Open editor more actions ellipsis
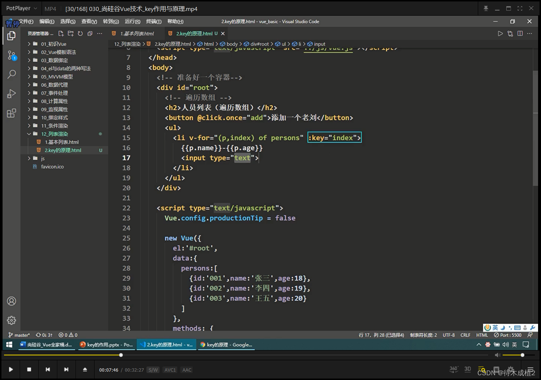 click(x=530, y=34)
